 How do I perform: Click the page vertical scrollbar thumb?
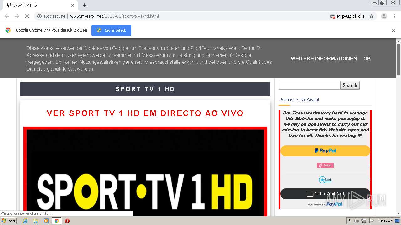(398, 59)
